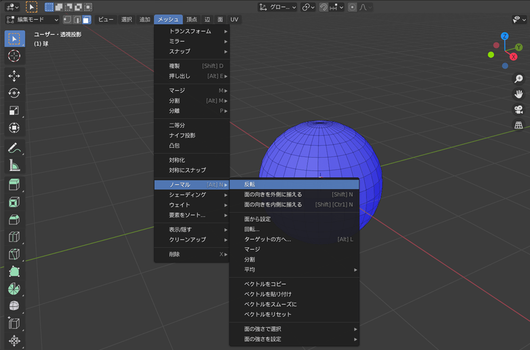This screenshot has height=350, width=530.
Task: Select the 3D Cursor tool
Action: coord(14,55)
